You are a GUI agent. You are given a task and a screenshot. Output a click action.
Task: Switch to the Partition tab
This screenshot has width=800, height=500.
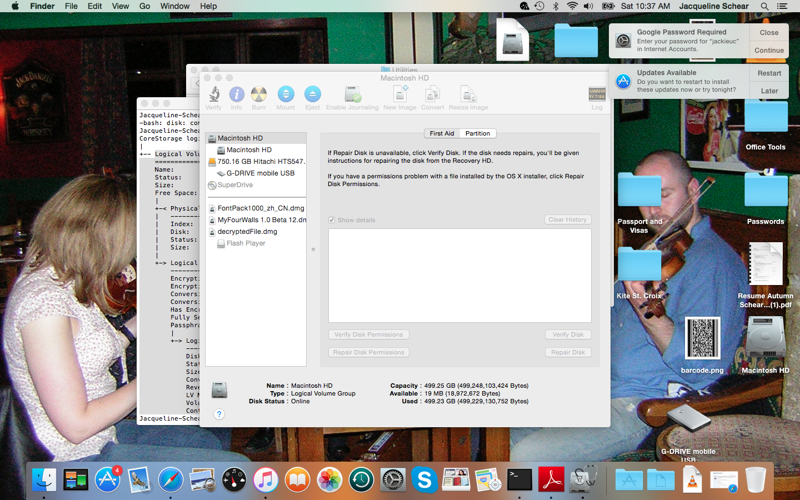[478, 133]
